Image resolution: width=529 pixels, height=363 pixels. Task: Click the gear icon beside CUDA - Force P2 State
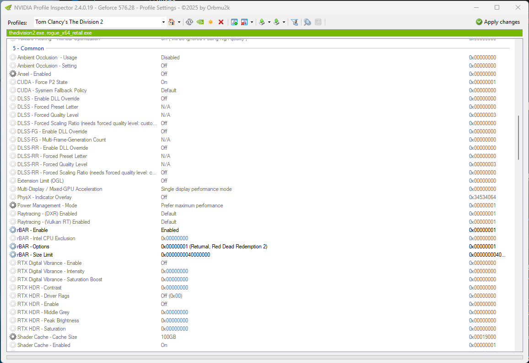pyautogui.click(x=13, y=82)
